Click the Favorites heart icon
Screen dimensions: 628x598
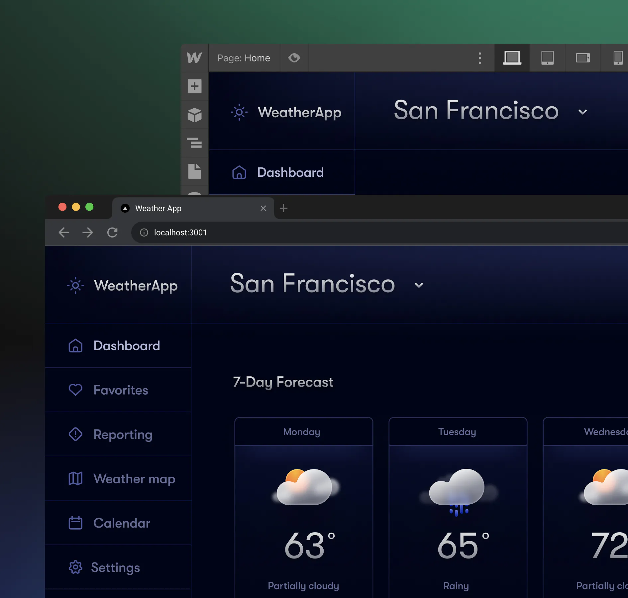(75, 390)
